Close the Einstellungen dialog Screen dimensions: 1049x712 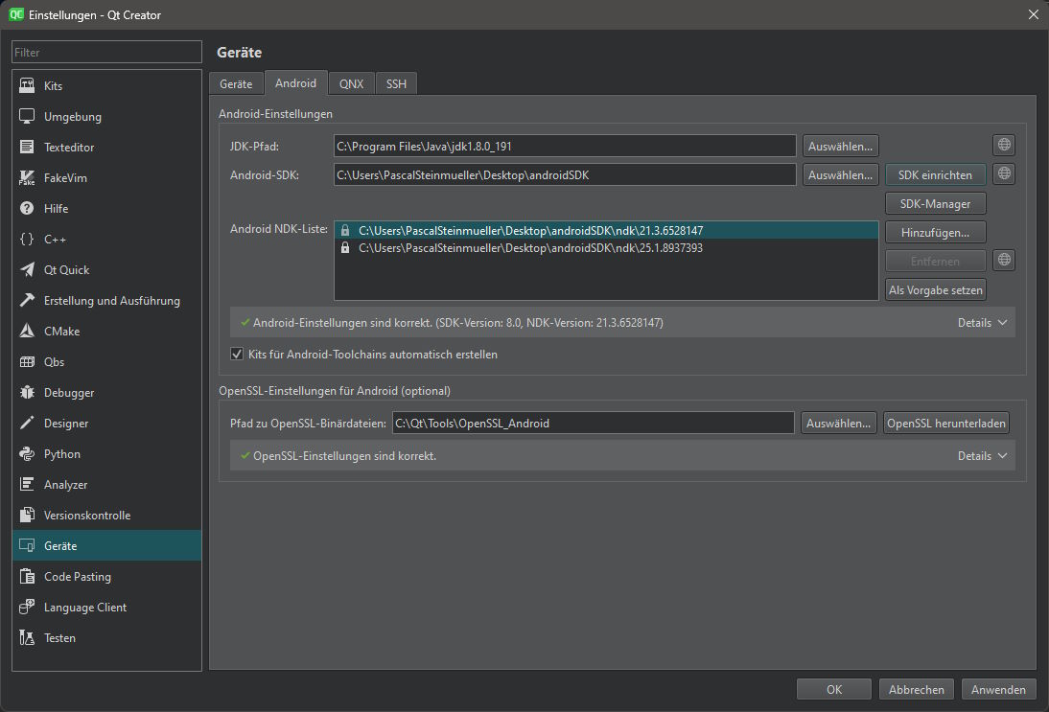[x=1033, y=14]
